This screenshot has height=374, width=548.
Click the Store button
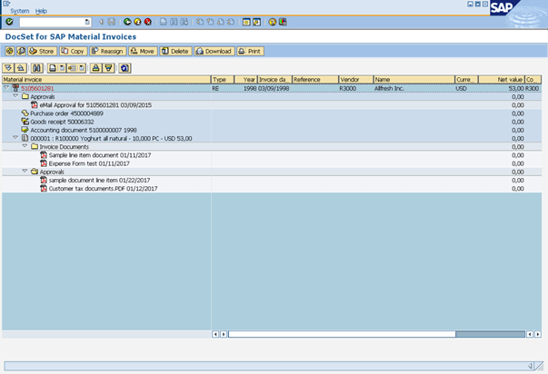(x=42, y=51)
